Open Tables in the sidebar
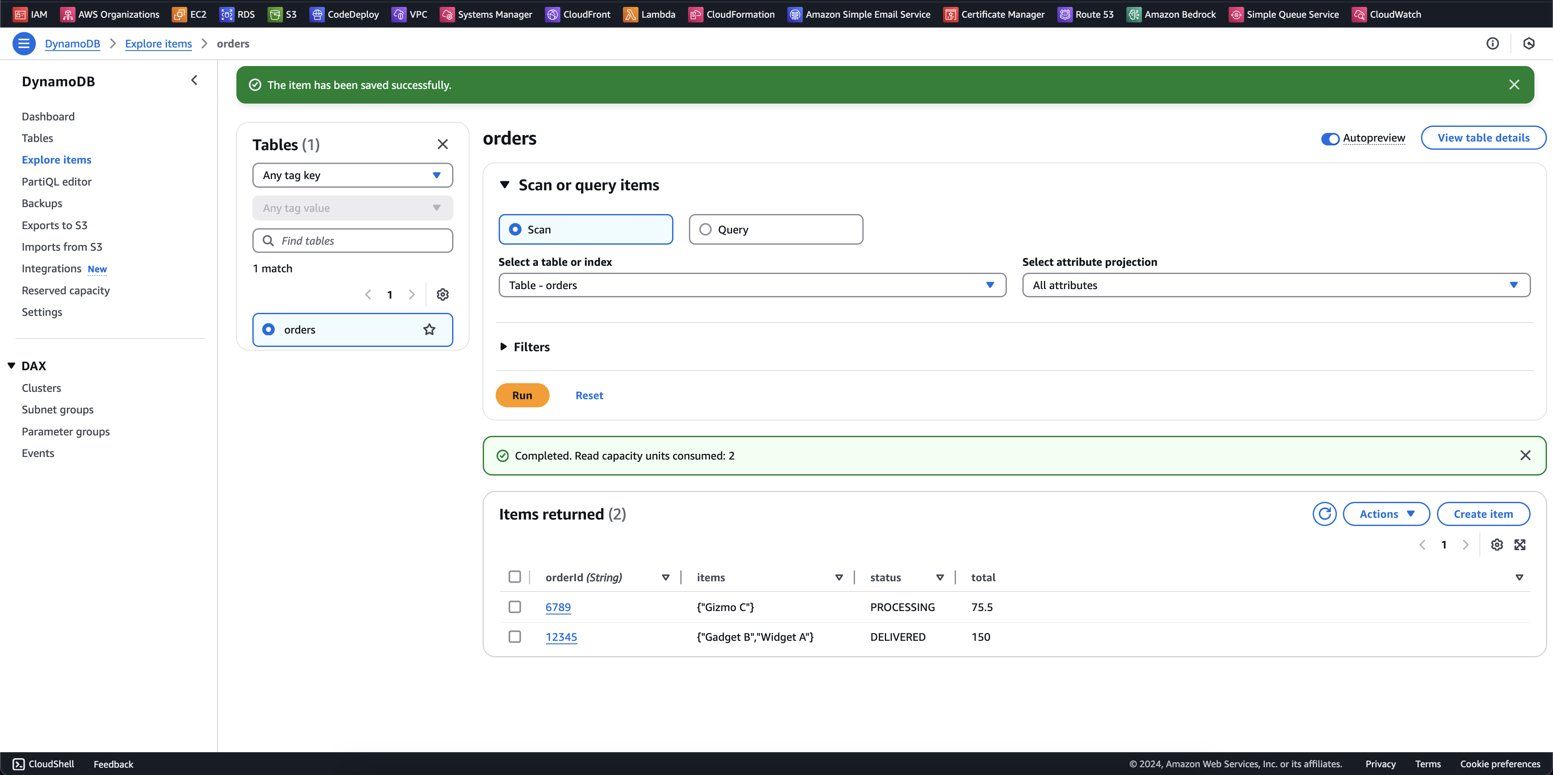The image size is (1553, 775). 38,138
